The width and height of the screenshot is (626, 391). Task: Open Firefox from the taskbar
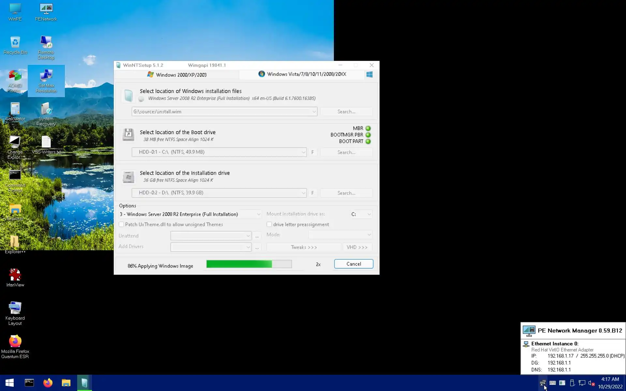click(48, 383)
